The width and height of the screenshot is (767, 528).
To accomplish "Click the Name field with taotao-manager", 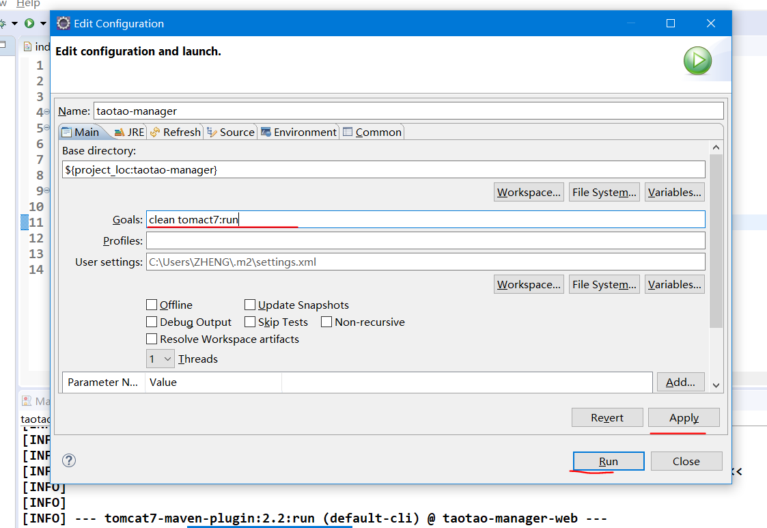I will point(408,111).
